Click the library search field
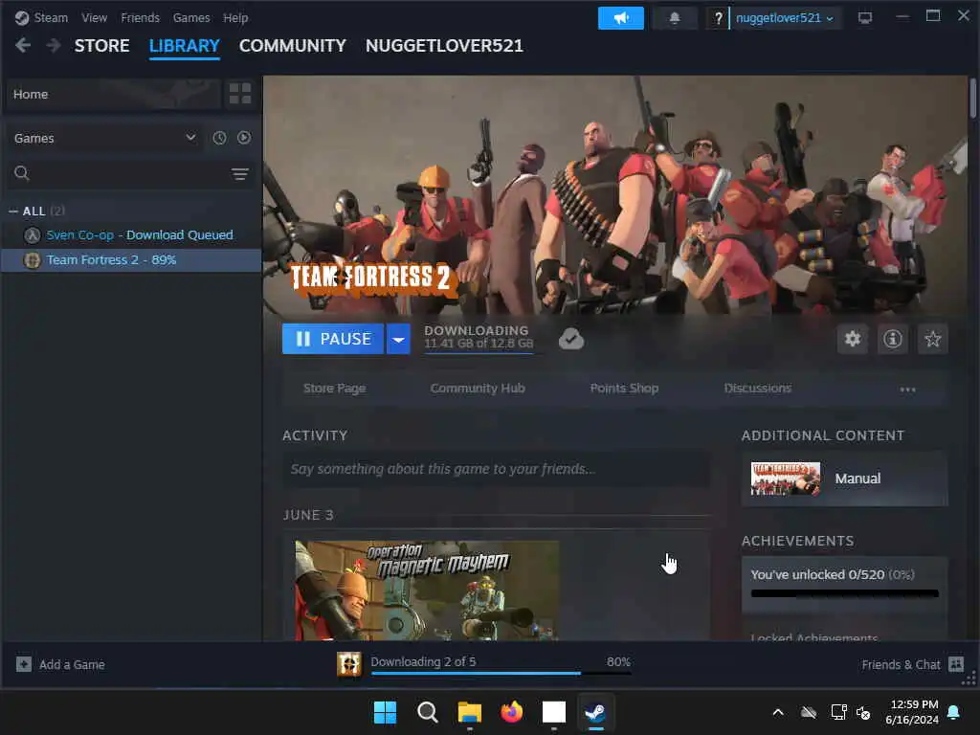The width and height of the screenshot is (980, 735). click(131, 173)
